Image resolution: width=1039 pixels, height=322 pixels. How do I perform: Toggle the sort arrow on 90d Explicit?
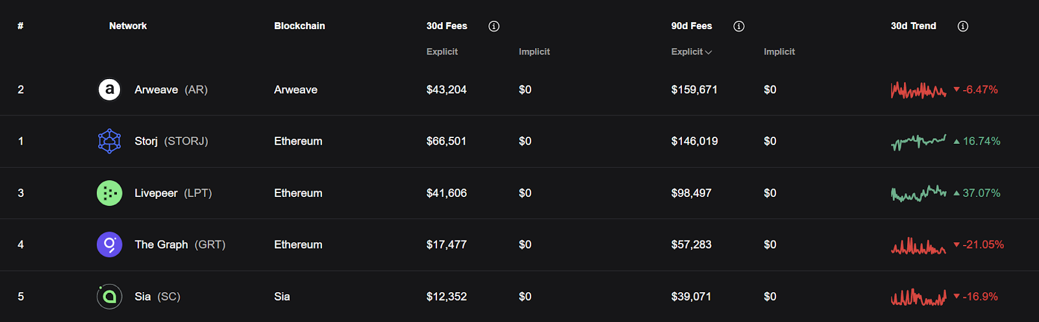(x=708, y=52)
